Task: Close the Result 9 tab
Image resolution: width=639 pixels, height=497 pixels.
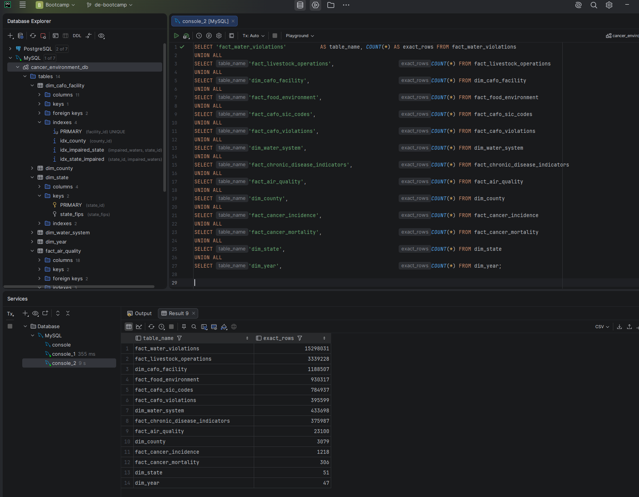Action: (194, 313)
